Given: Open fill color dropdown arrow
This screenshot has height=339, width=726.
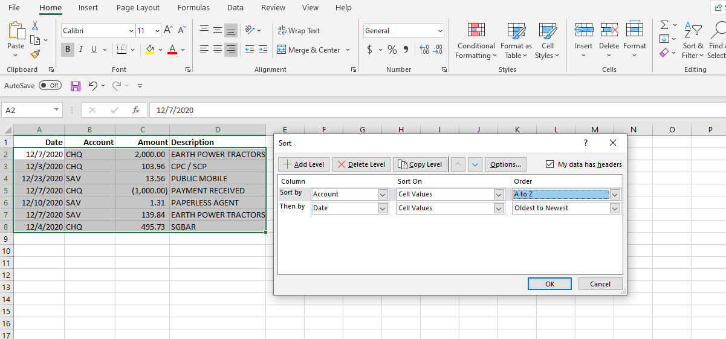Looking at the screenshot, I should pos(161,50).
